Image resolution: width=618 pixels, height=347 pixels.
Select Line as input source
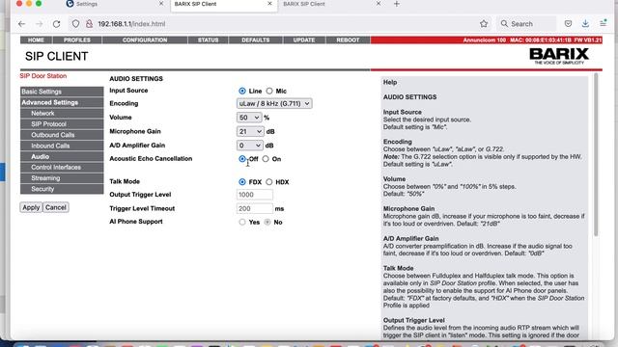pos(242,91)
